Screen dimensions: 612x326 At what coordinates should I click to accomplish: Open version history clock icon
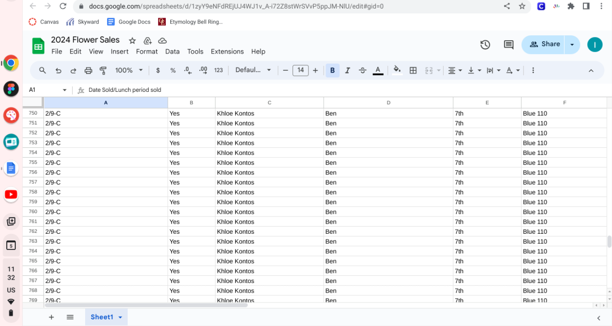pos(485,44)
